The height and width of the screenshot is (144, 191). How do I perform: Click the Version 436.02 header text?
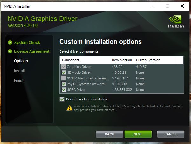click(23, 25)
